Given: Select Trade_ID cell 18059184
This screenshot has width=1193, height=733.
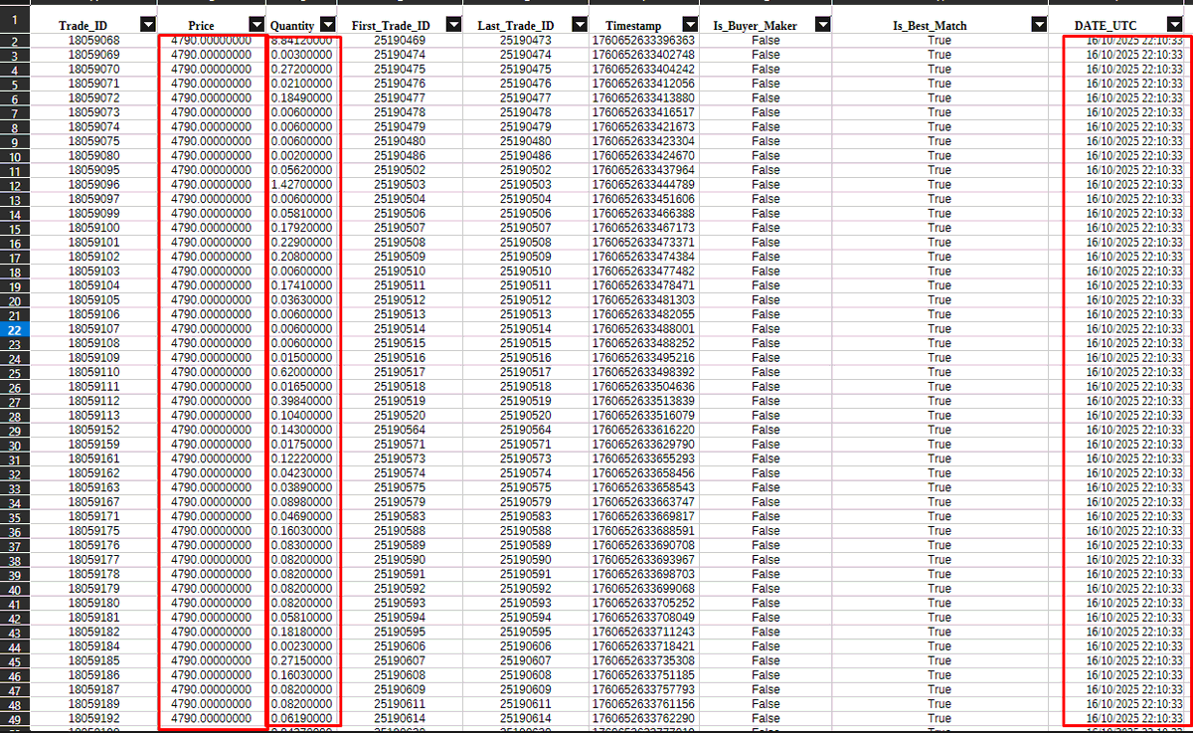Looking at the screenshot, I should (95, 646).
